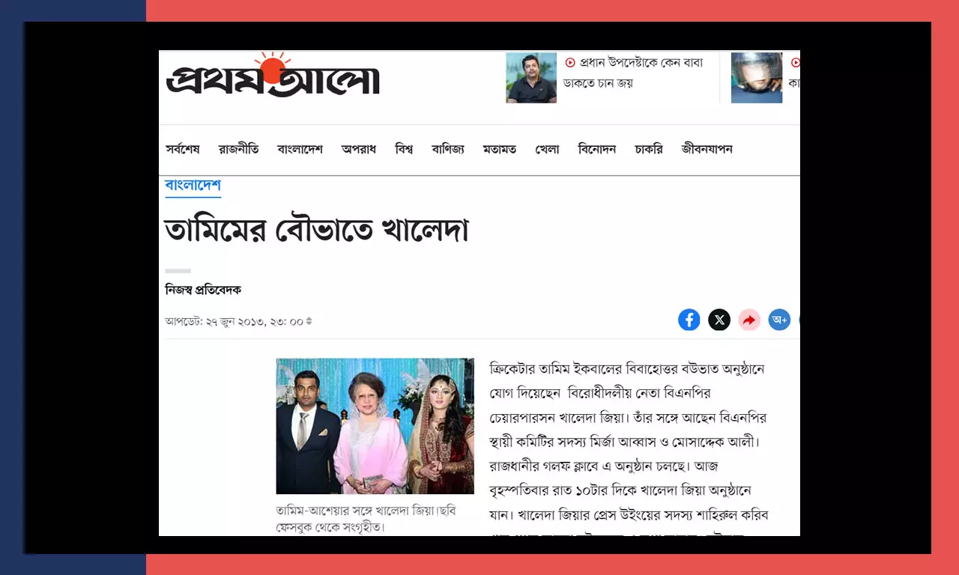Viewport: 959px width, 575px height.
Task: Go to বাংলাদেশ navigation item
Action: tap(300, 149)
